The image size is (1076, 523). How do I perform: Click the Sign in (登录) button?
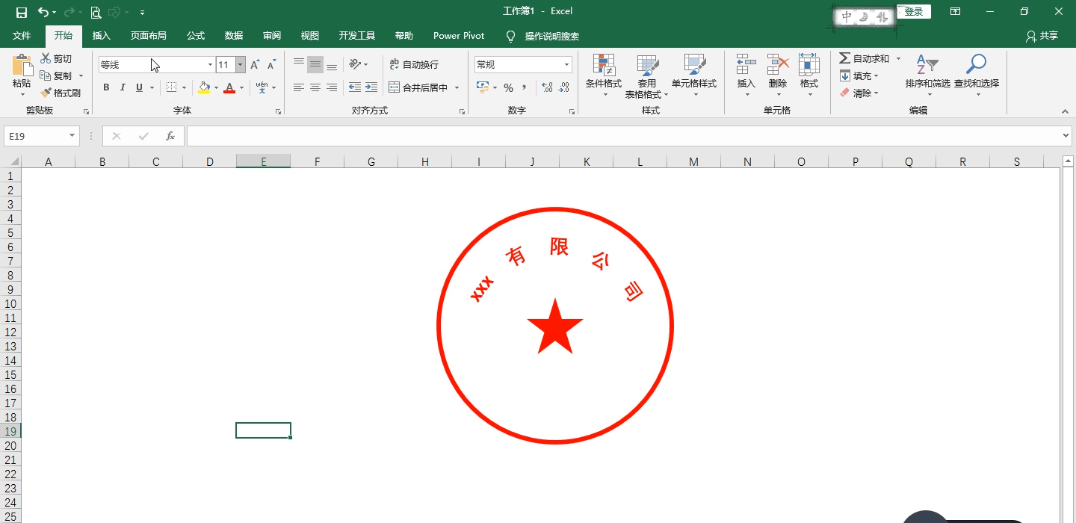(x=914, y=12)
